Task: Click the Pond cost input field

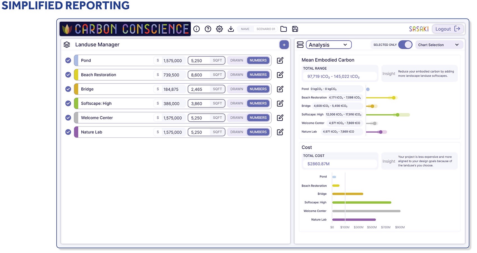Action: 172,61
